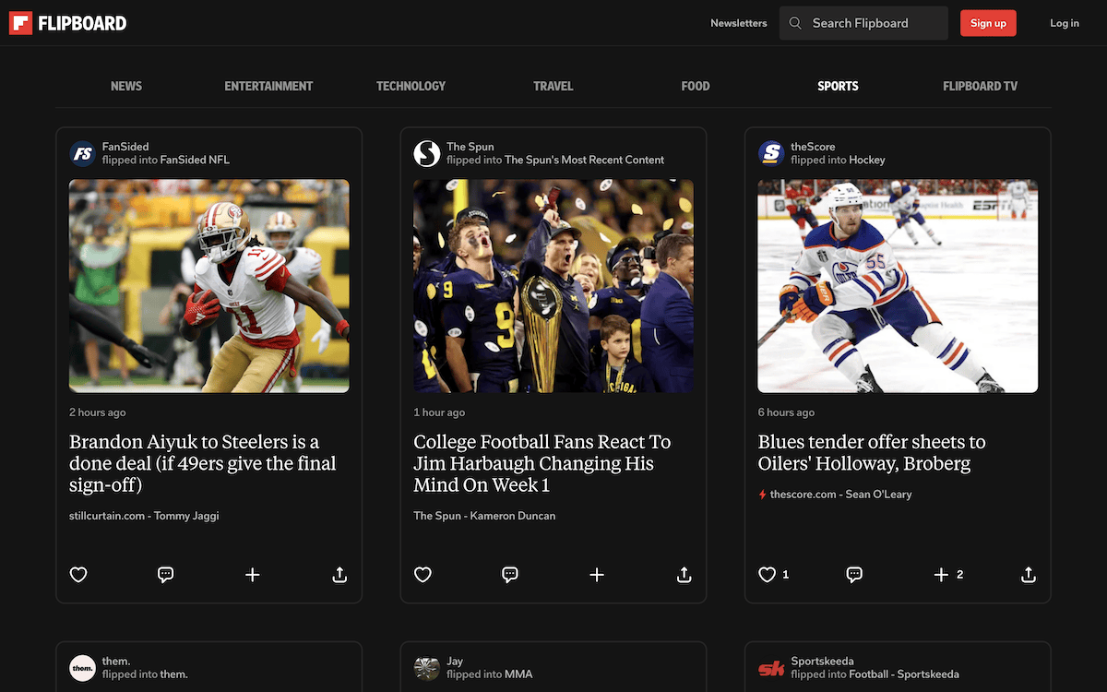1107x692 pixels.
Task: Open comments on Jim Harbaugh article
Action: 510,575
